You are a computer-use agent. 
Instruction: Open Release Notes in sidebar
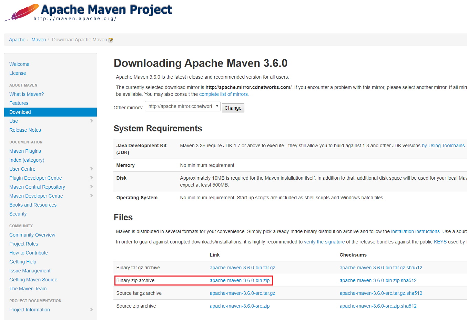click(25, 130)
